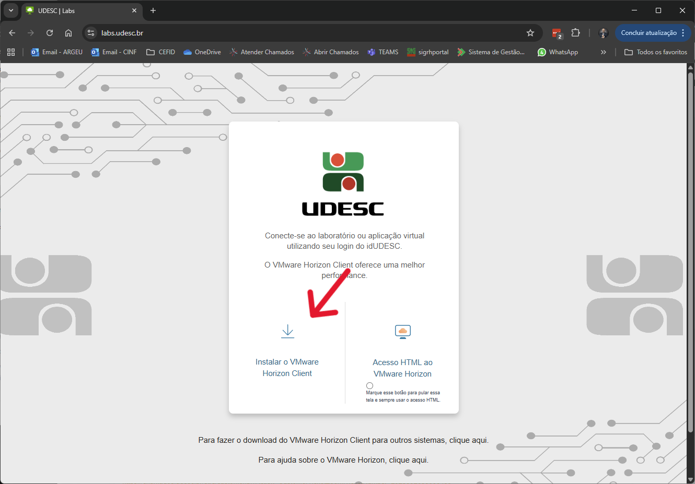Click the Concluir atualização button

pos(648,33)
